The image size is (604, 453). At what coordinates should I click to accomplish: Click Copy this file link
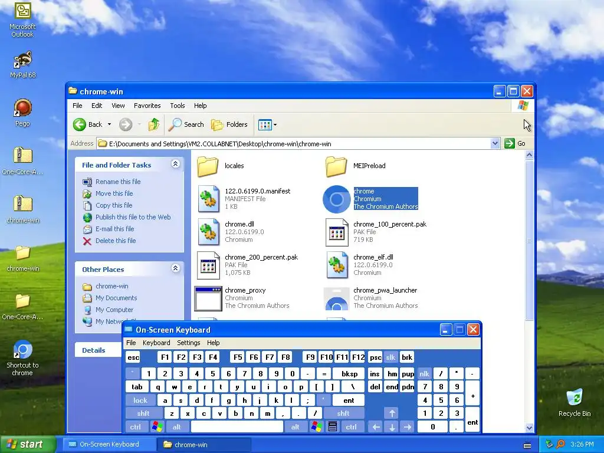(x=114, y=205)
